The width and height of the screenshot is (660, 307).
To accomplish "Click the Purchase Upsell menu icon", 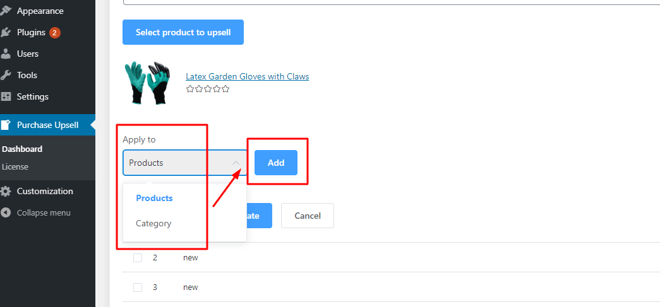I will (6, 125).
